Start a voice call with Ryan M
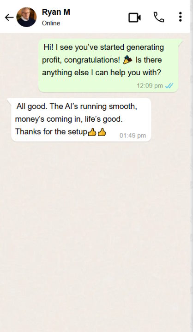The image size is (193, 332). [x=159, y=17]
